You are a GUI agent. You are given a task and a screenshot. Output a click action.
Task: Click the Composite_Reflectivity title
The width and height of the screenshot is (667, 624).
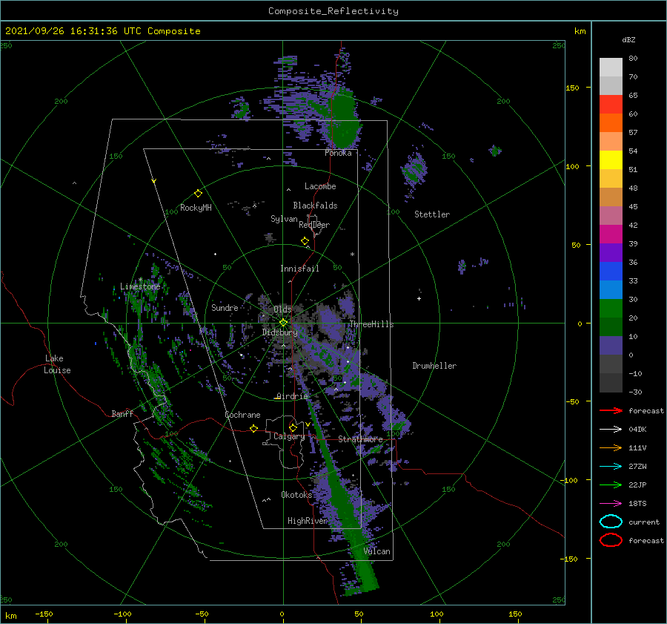tap(333, 11)
